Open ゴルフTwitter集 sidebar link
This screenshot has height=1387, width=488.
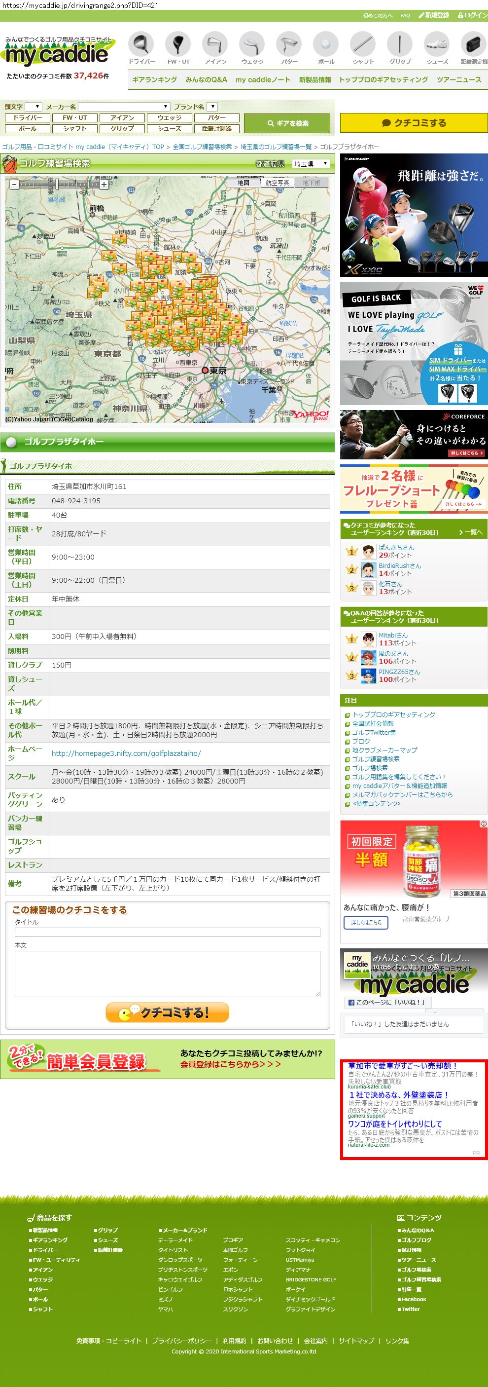pos(374,732)
